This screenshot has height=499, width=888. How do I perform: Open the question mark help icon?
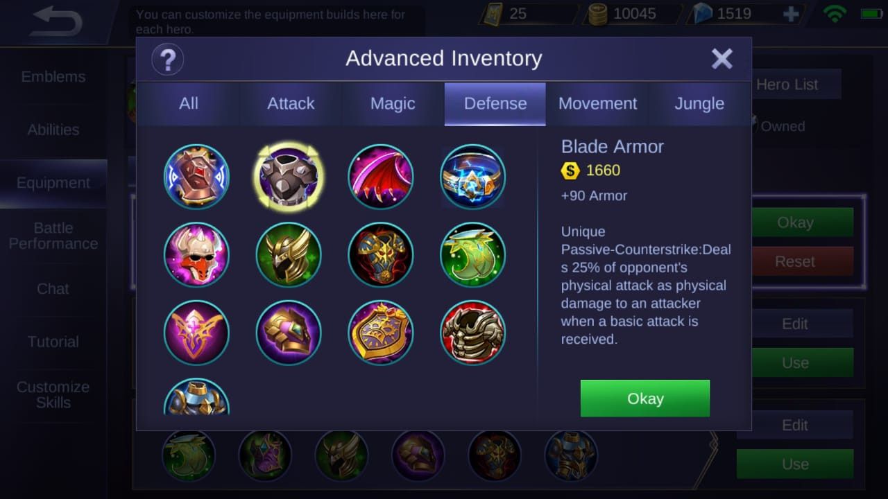coord(167,60)
